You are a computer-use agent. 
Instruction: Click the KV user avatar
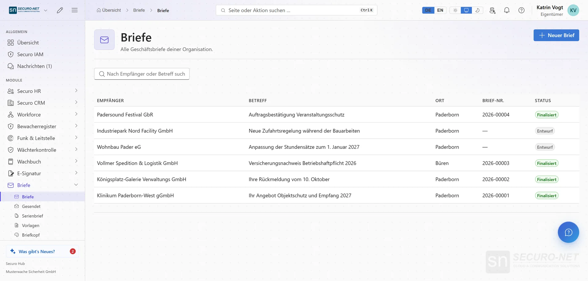(x=573, y=10)
